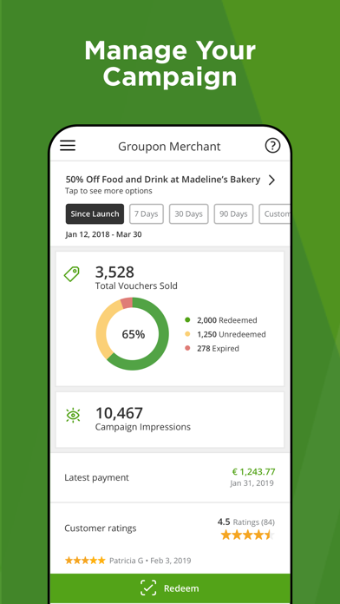Tap the Jan 31, 2019 payment date
340x604 pixels.
(x=252, y=483)
